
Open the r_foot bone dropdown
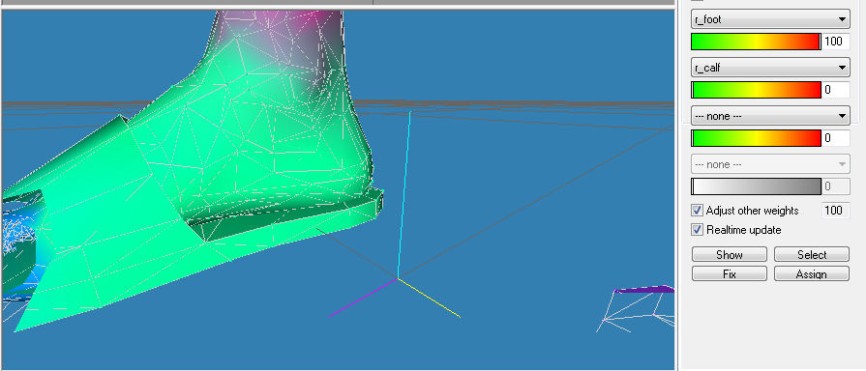[770, 19]
